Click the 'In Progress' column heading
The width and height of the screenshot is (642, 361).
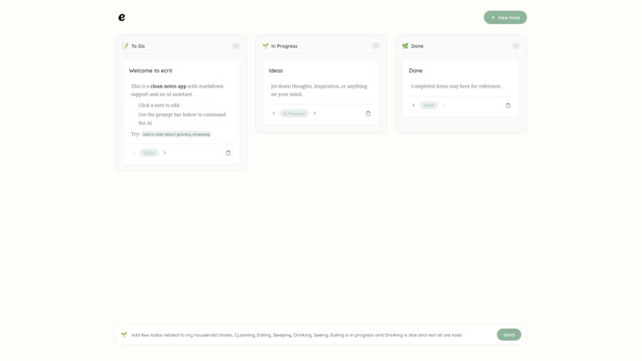point(284,46)
